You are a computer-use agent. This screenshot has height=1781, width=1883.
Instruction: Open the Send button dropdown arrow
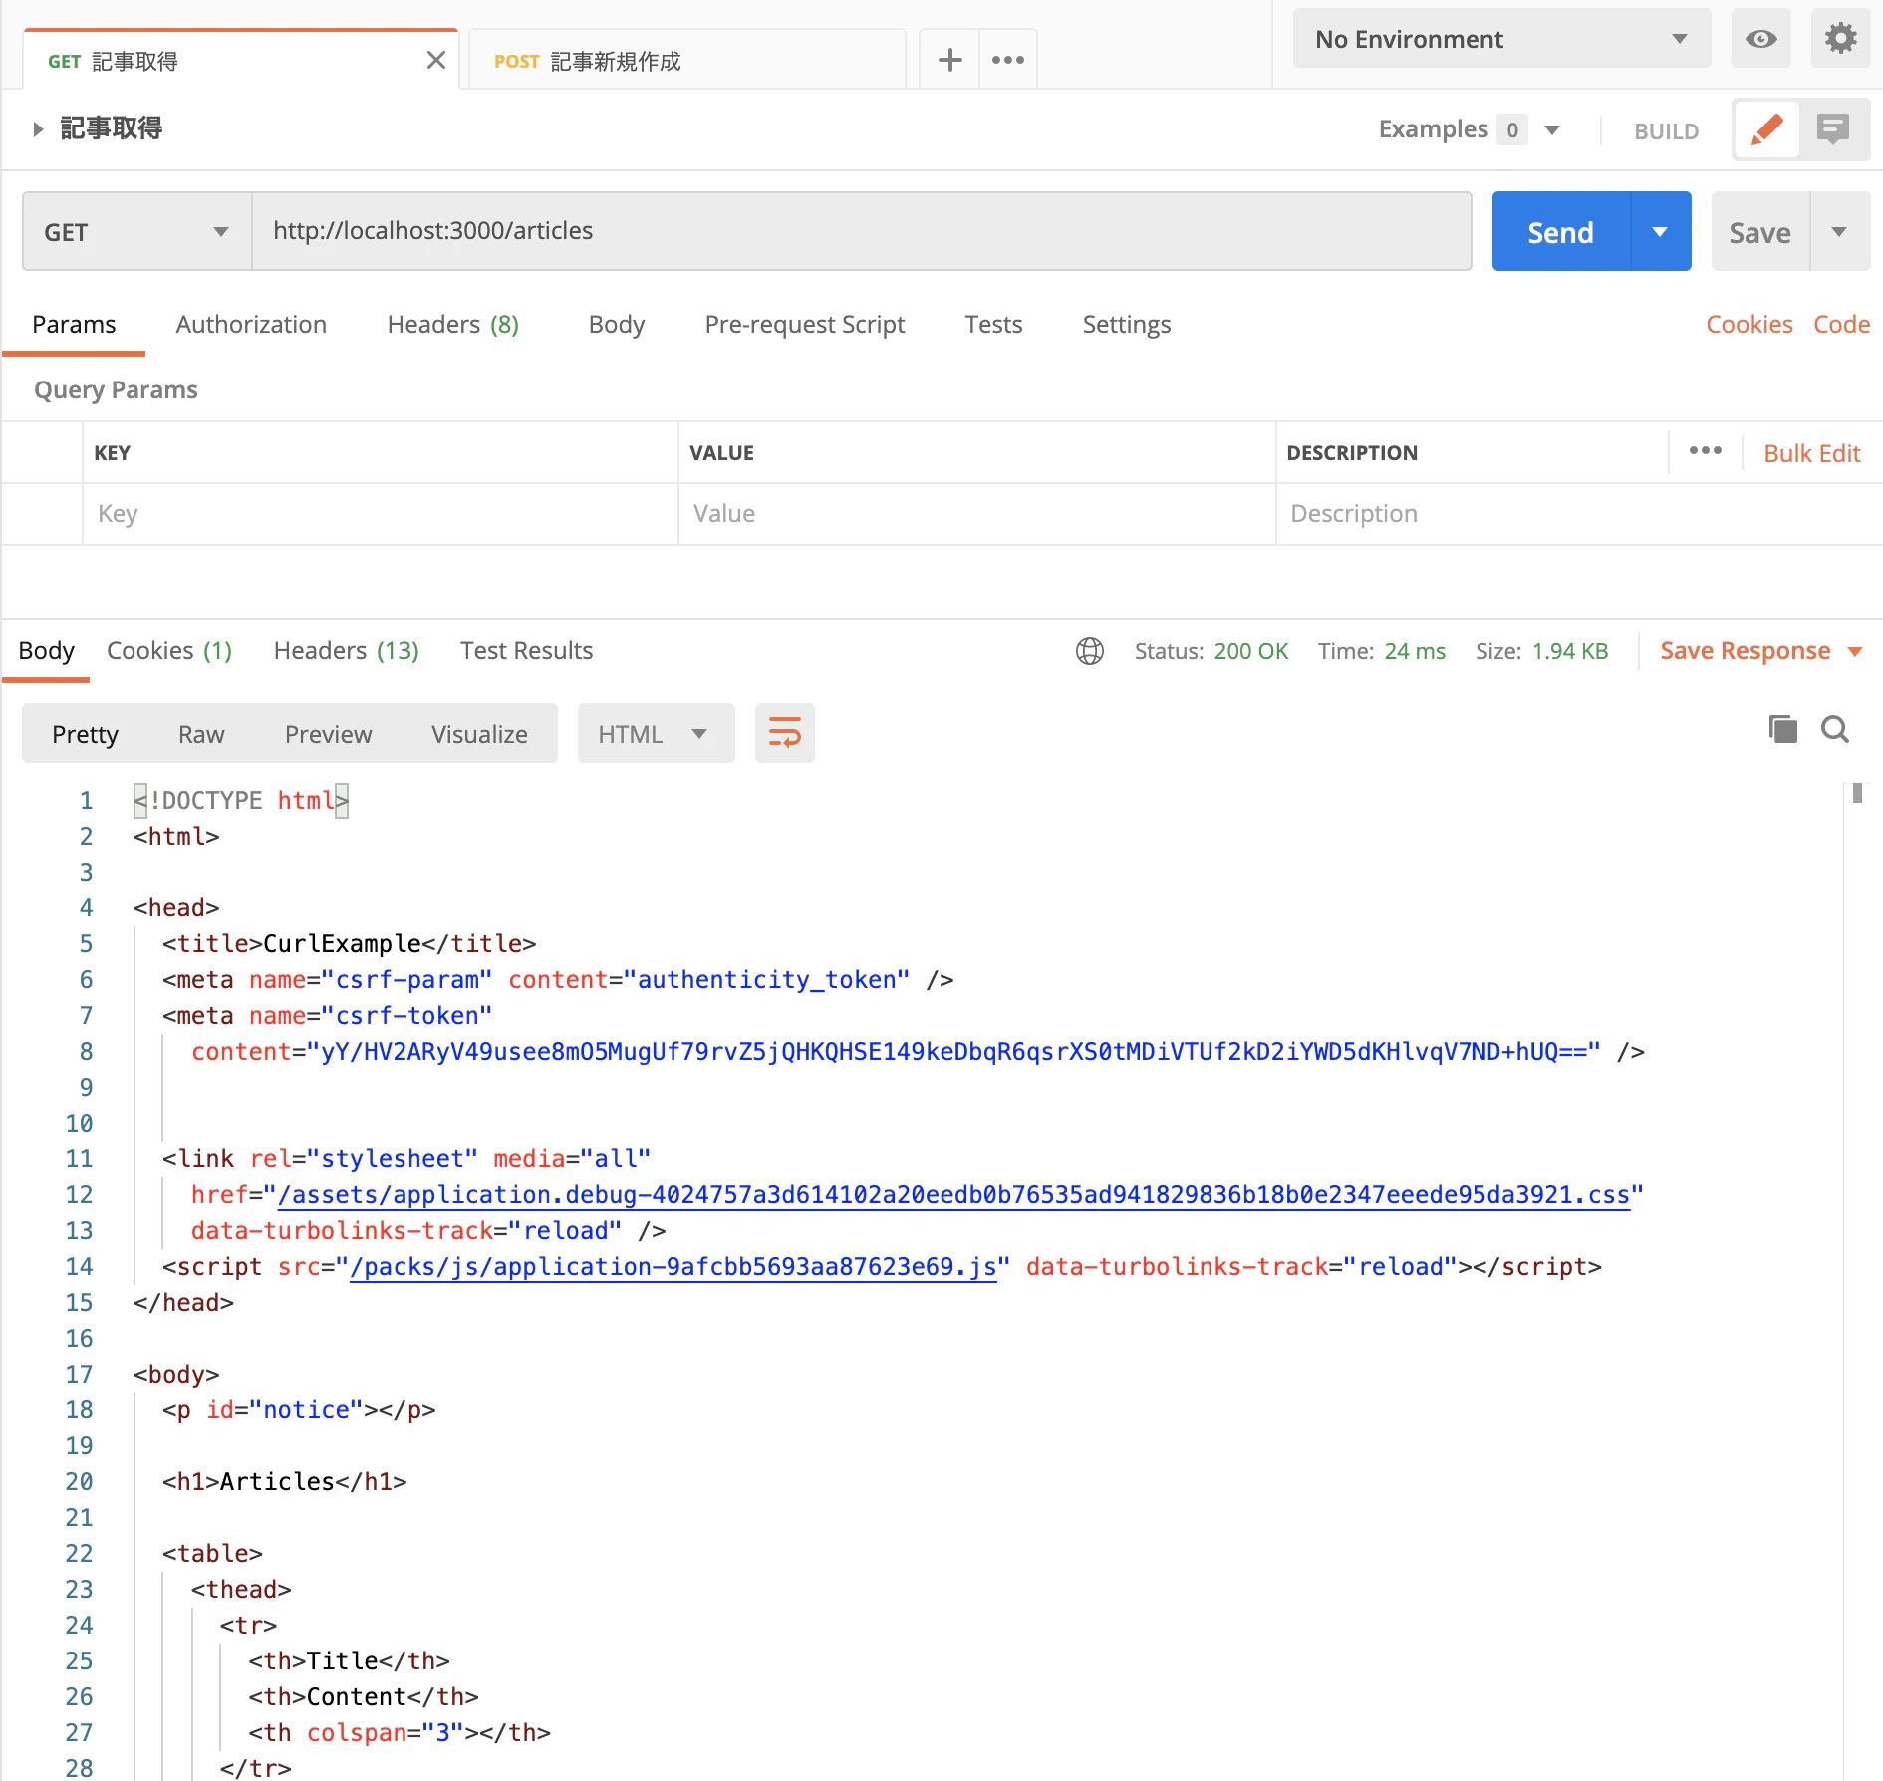1660,232
